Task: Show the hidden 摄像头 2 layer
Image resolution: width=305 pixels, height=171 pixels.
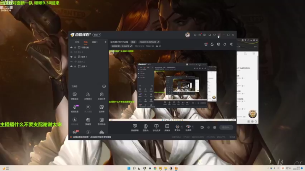Action: pos(71,62)
